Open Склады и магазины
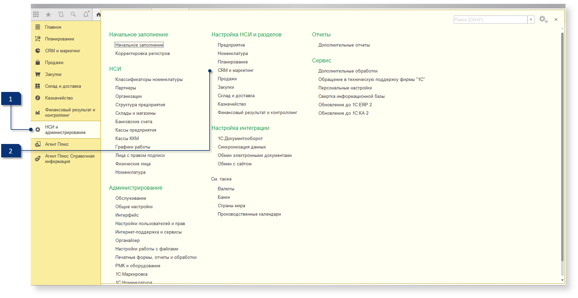This screenshot has width=578, height=298. (x=135, y=113)
